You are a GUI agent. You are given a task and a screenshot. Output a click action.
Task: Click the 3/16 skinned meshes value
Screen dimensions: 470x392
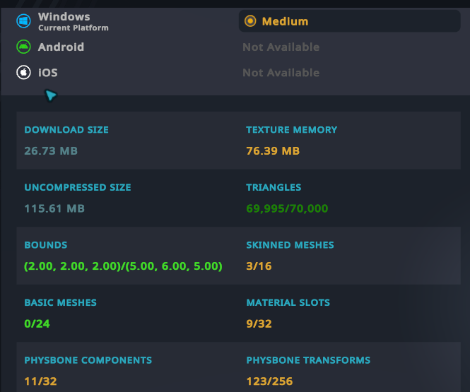coord(259,266)
